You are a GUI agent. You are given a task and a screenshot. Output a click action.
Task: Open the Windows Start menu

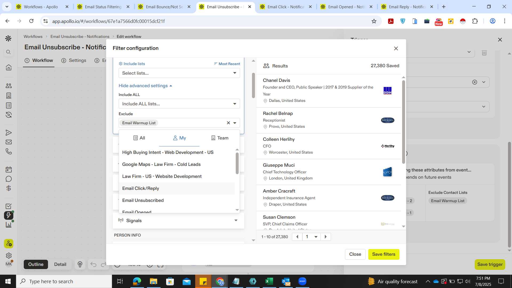[x=8, y=281]
